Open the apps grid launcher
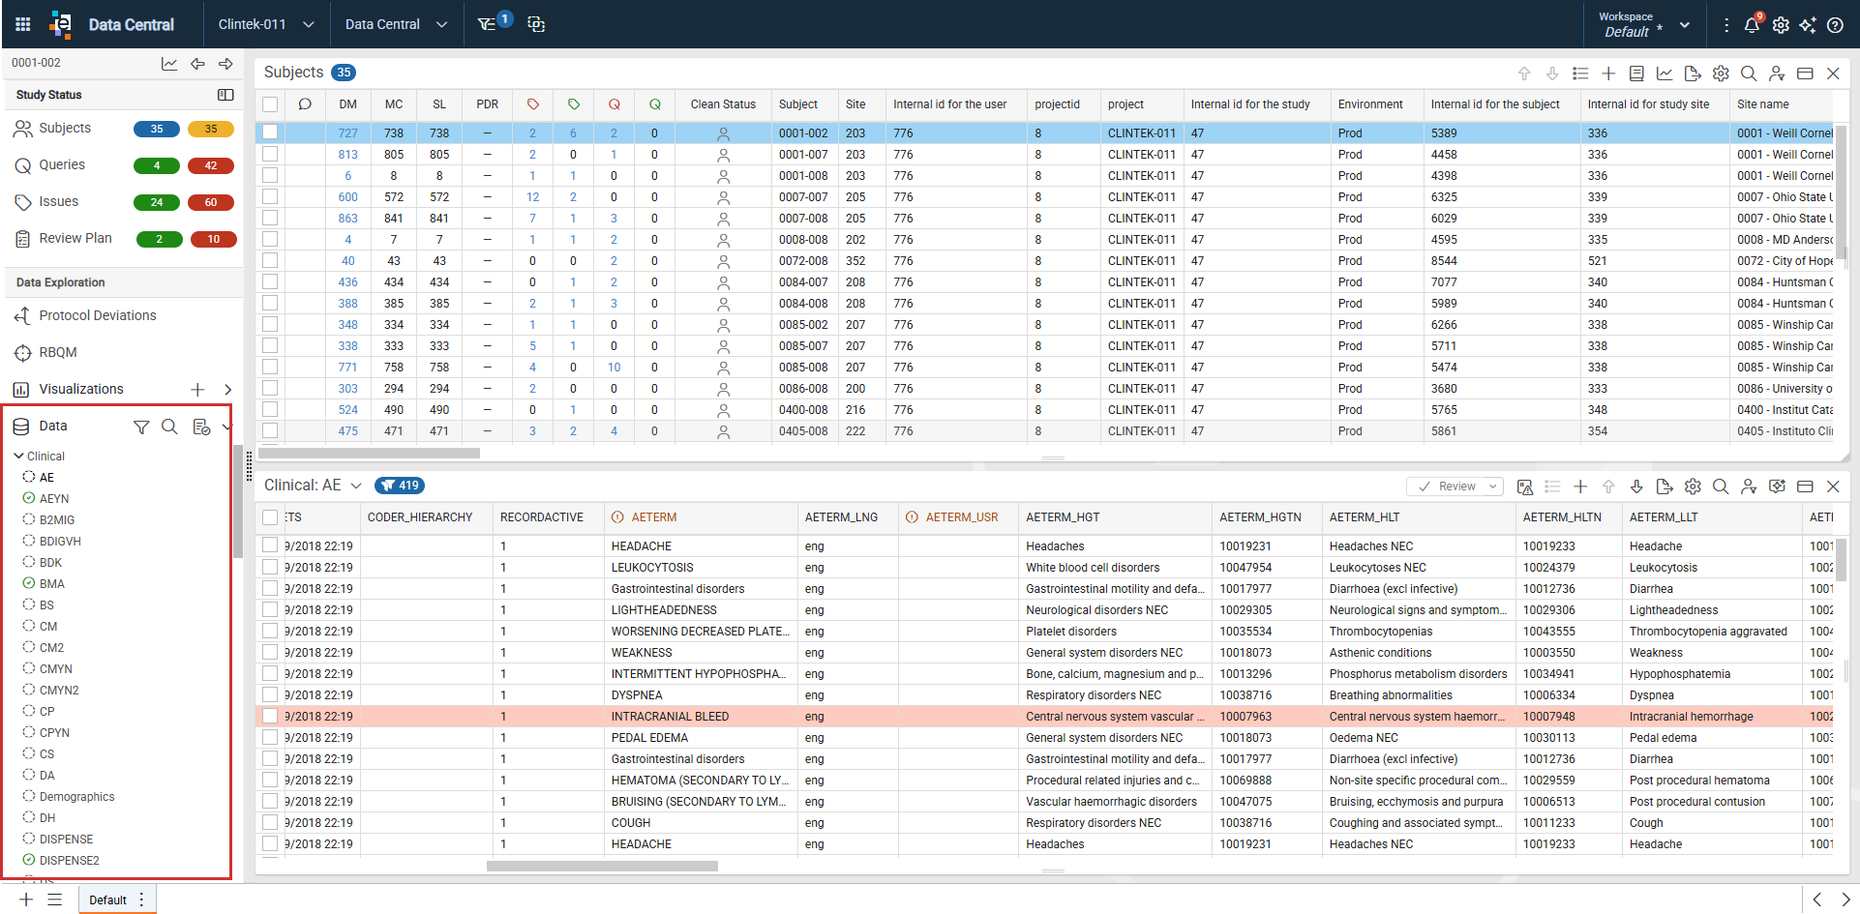The height and width of the screenshot is (914, 1860). 23,24
